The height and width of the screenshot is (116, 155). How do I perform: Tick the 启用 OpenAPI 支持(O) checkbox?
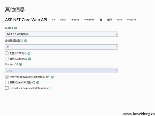coord(7,83)
